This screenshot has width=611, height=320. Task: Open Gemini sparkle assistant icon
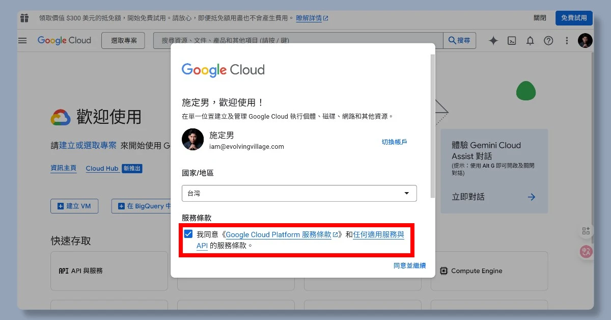(493, 41)
